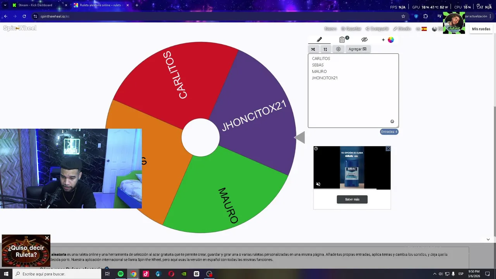
Task: Reload the current page
Action: (x=24, y=16)
